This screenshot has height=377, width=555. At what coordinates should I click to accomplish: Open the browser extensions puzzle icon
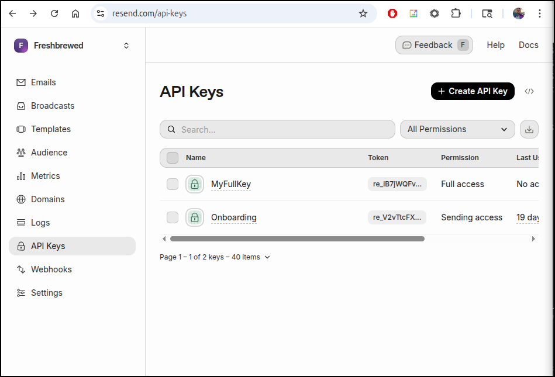point(456,13)
